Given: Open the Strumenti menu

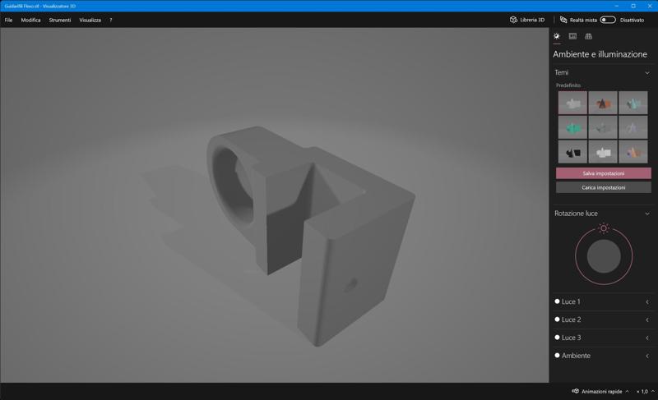Looking at the screenshot, I should (59, 20).
